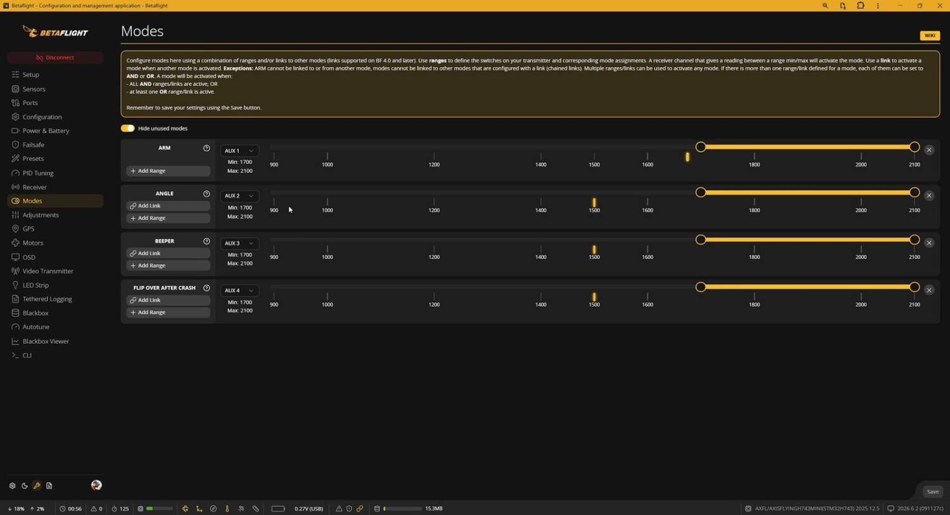
Task: Open the CLI tab
Action: (x=55, y=355)
